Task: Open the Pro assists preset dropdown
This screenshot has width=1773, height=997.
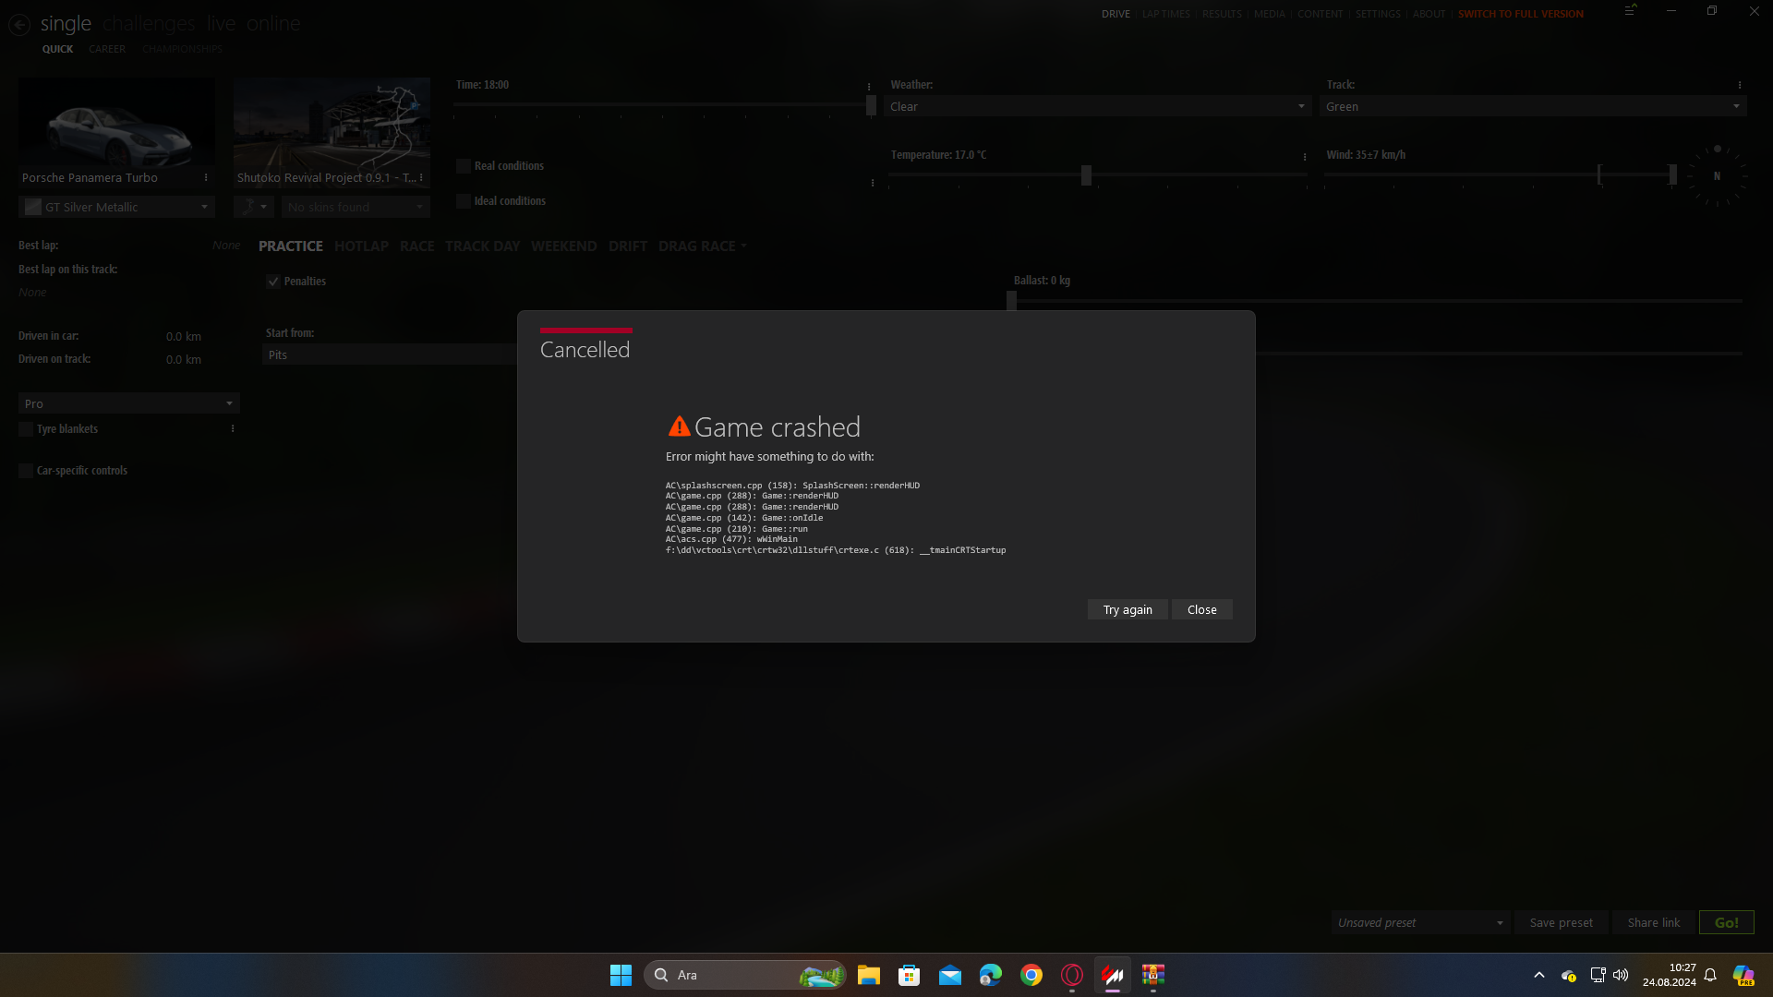Action: tap(129, 403)
